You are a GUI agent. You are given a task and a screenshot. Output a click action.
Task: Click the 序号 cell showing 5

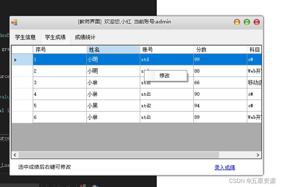tap(60, 106)
